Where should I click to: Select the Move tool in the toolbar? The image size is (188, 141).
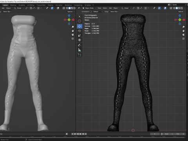click(x=80, y=26)
